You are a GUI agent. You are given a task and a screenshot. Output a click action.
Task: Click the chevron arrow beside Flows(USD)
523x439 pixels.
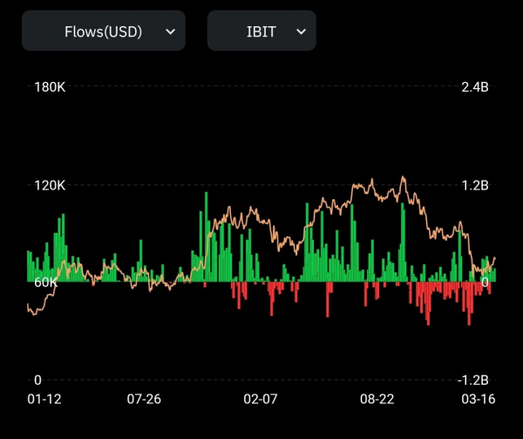170,31
